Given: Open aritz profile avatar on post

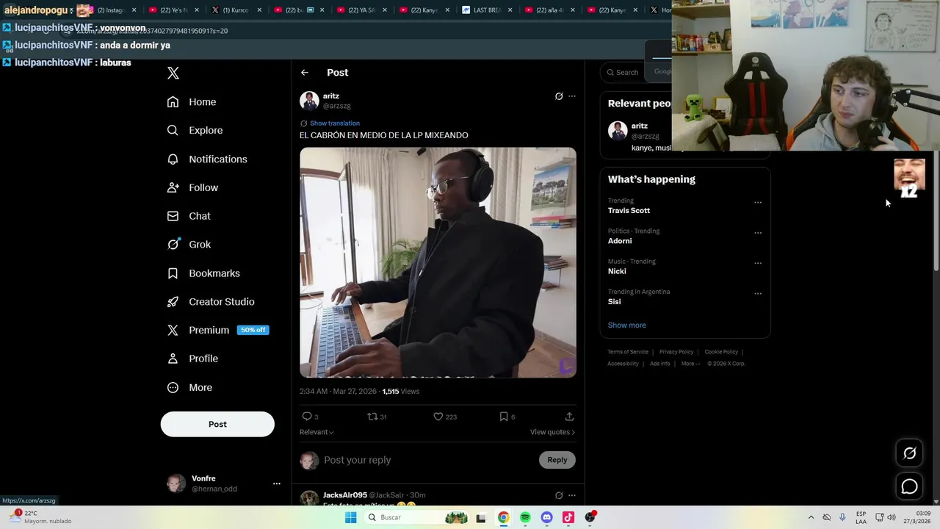Looking at the screenshot, I should click(309, 101).
